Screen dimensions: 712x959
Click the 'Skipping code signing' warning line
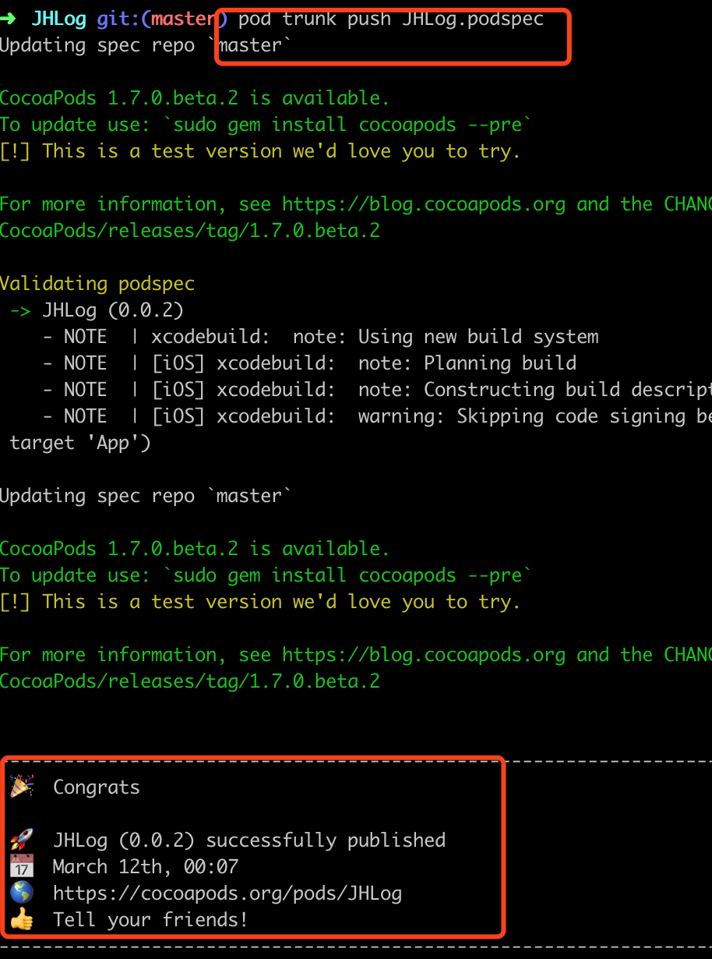(x=377, y=416)
